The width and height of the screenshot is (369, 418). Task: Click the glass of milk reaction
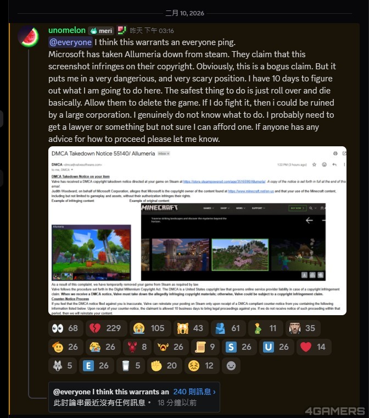click(x=131, y=366)
